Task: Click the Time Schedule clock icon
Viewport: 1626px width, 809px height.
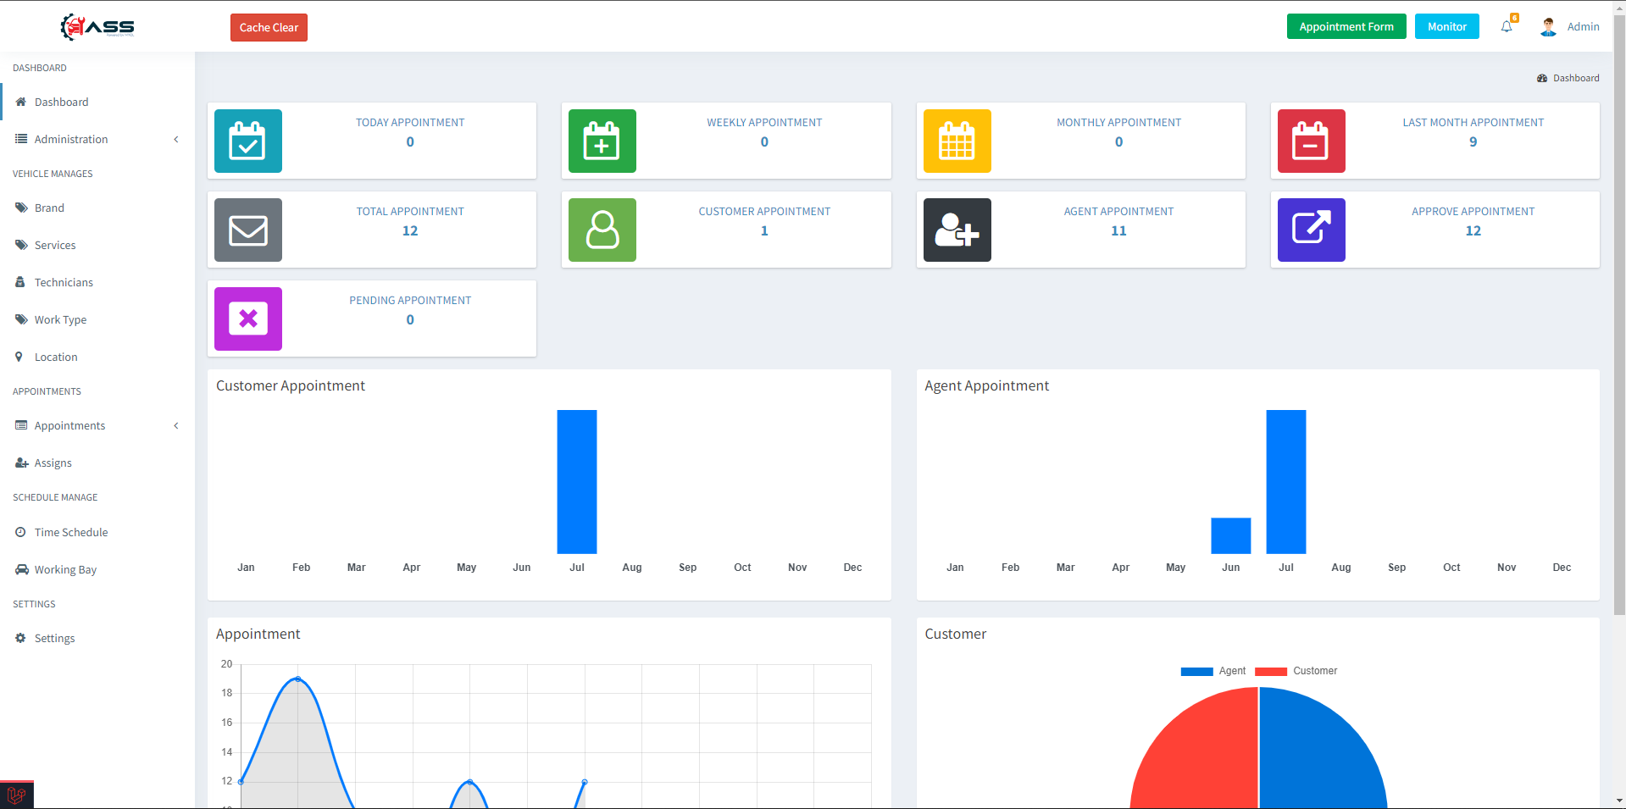Action: pos(20,532)
